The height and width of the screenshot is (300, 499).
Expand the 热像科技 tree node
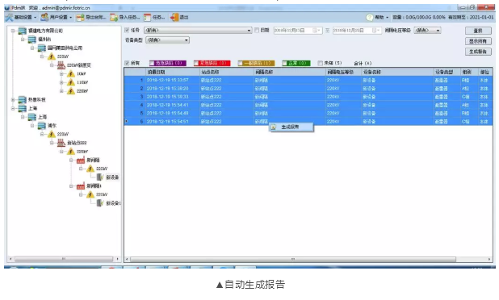pyautogui.click(x=13, y=100)
